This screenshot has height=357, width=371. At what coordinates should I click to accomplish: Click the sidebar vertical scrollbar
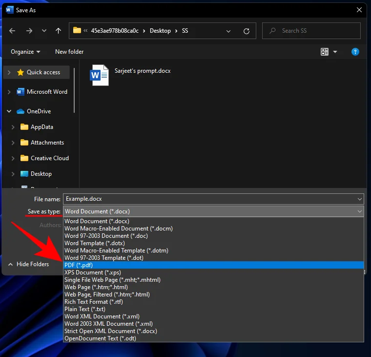74,90
